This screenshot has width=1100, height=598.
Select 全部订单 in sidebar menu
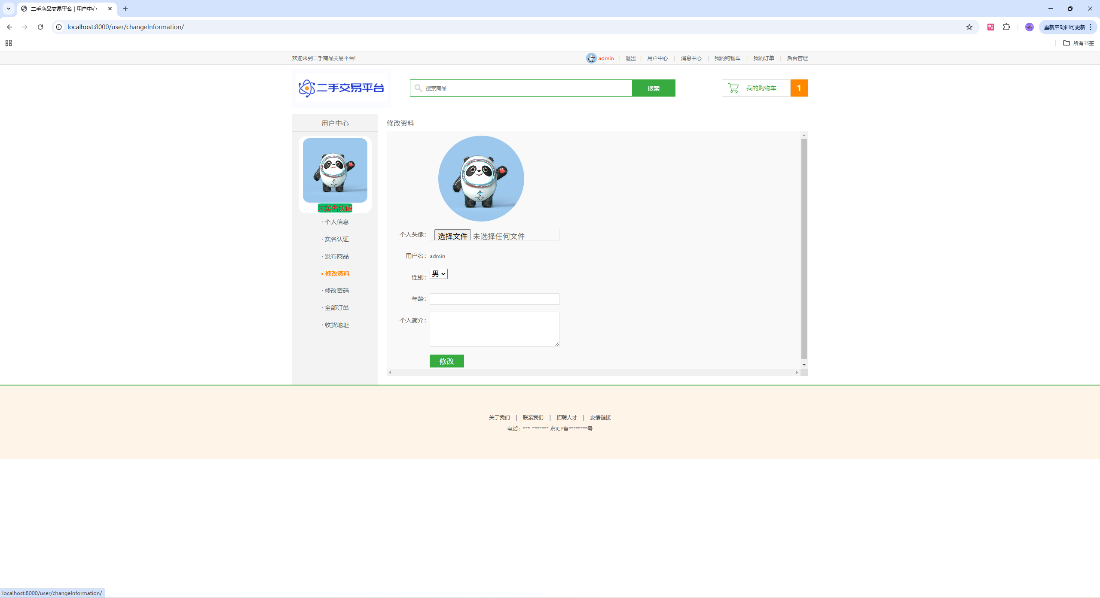(x=336, y=308)
